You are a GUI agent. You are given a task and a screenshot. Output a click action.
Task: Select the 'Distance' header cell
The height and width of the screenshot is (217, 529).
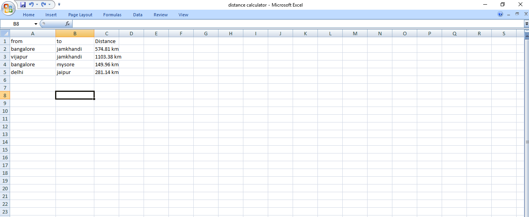point(107,41)
